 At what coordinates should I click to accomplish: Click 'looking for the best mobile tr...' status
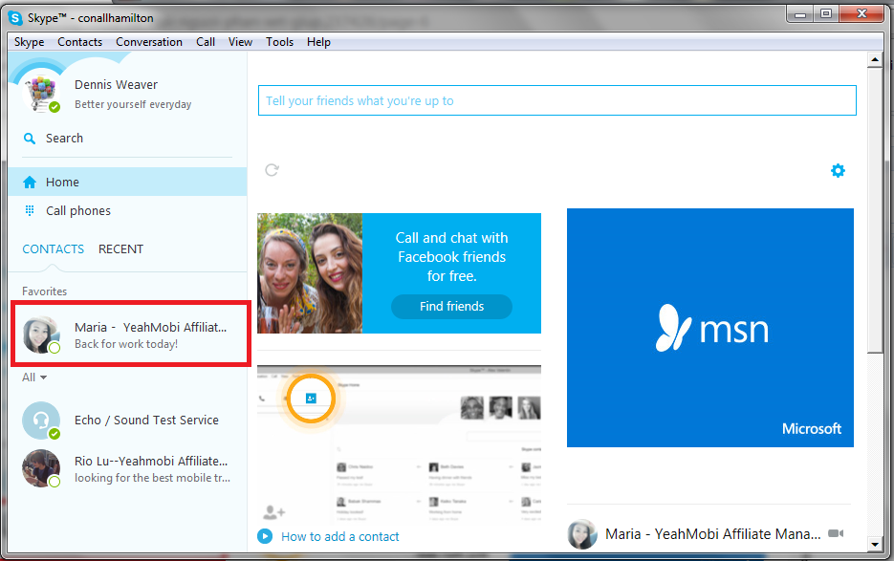(152, 478)
